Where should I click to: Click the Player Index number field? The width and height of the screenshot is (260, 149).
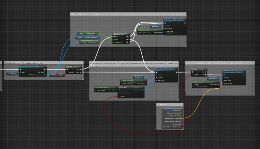105,90
